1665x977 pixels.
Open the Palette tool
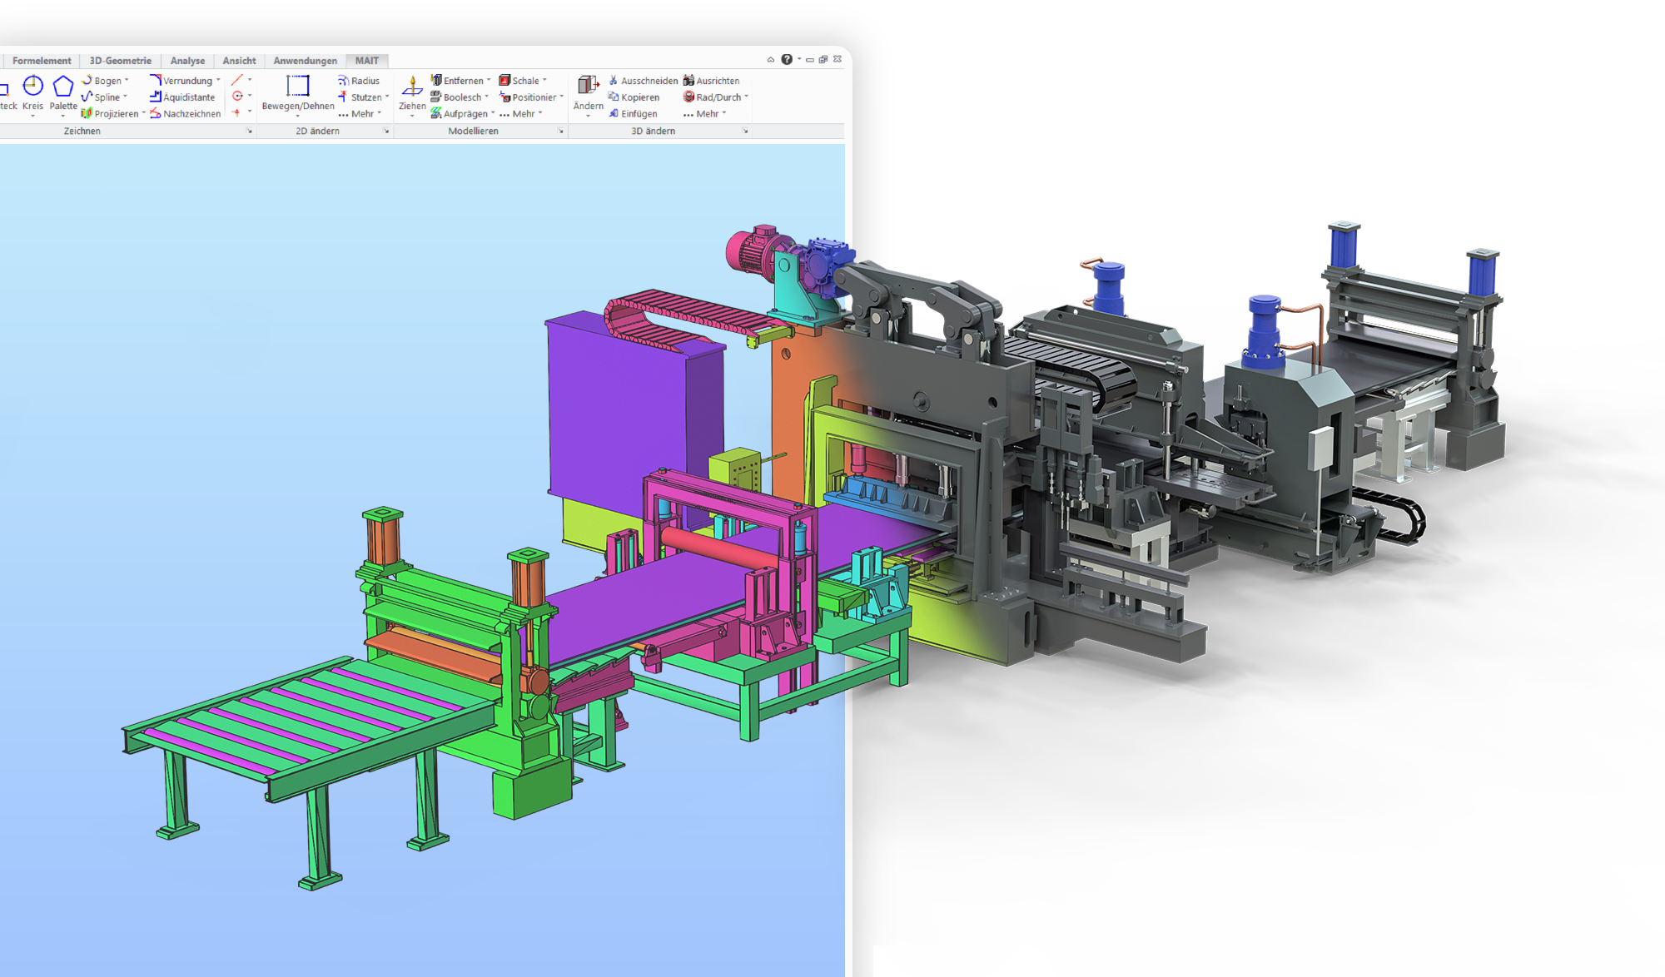point(63,86)
